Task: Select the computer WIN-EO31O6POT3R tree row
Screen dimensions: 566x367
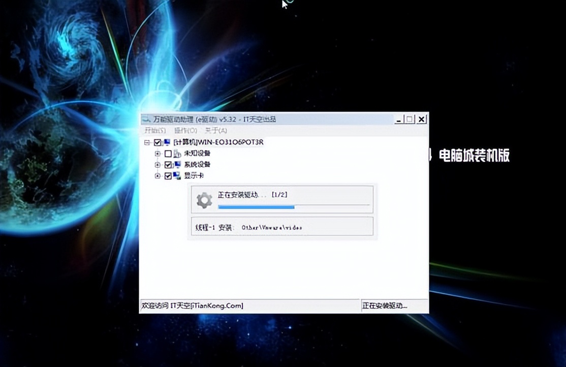Action: click(x=218, y=142)
